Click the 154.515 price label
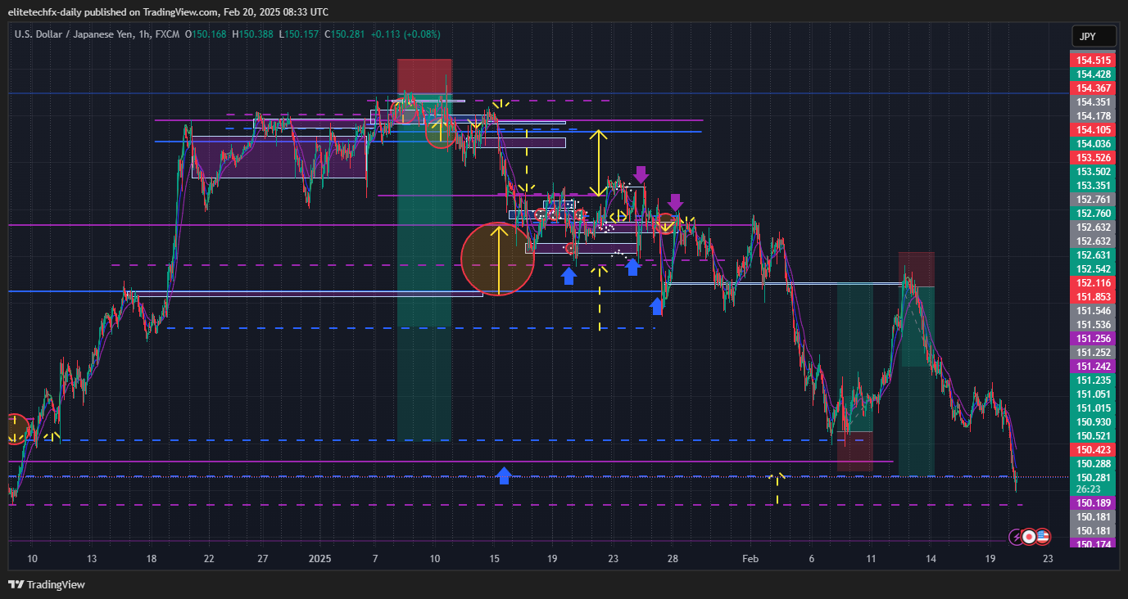Screen dimensions: 1128x599 1094,61
